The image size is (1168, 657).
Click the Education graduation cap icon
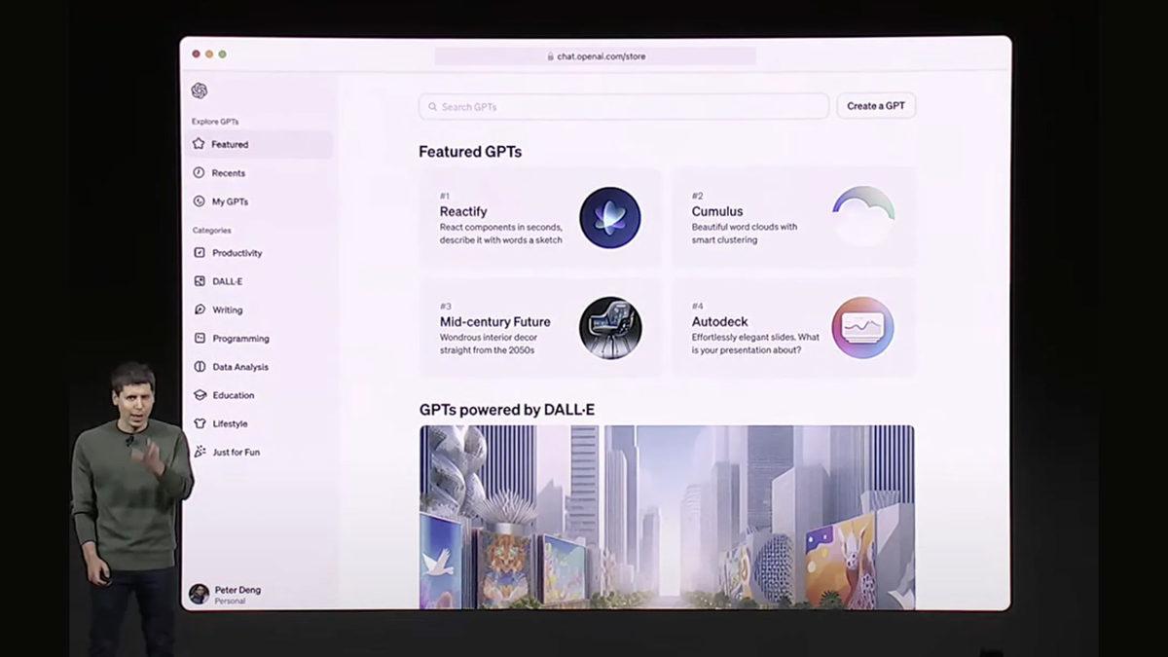coord(200,395)
